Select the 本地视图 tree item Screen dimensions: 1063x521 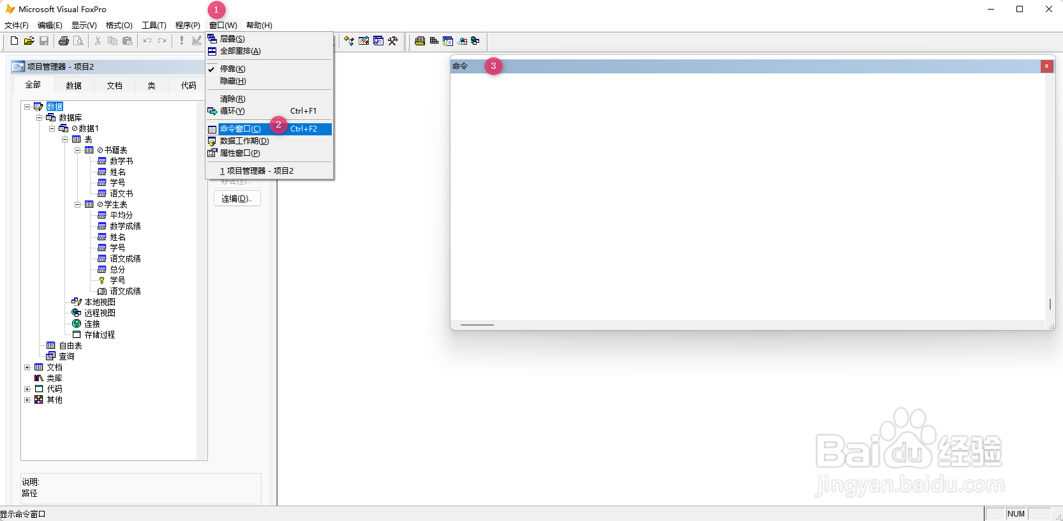coord(100,302)
